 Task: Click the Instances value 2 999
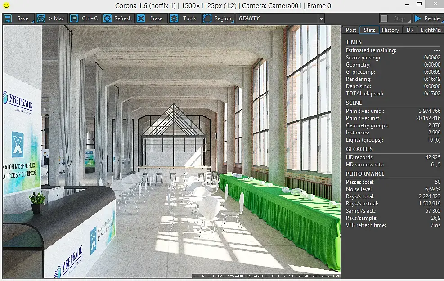pyautogui.click(x=434, y=133)
